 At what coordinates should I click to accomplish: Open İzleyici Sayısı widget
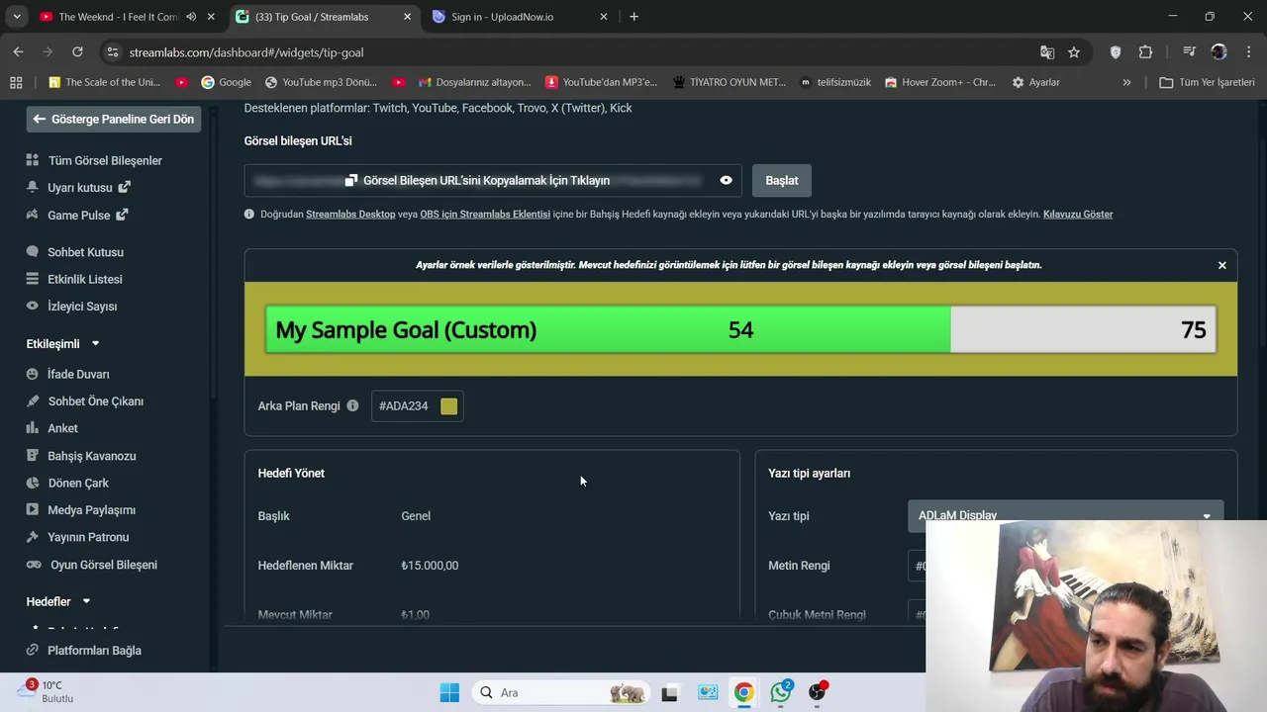pyautogui.click(x=81, y=307)
